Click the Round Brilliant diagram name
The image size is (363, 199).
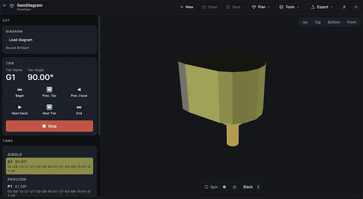(17, 48)
